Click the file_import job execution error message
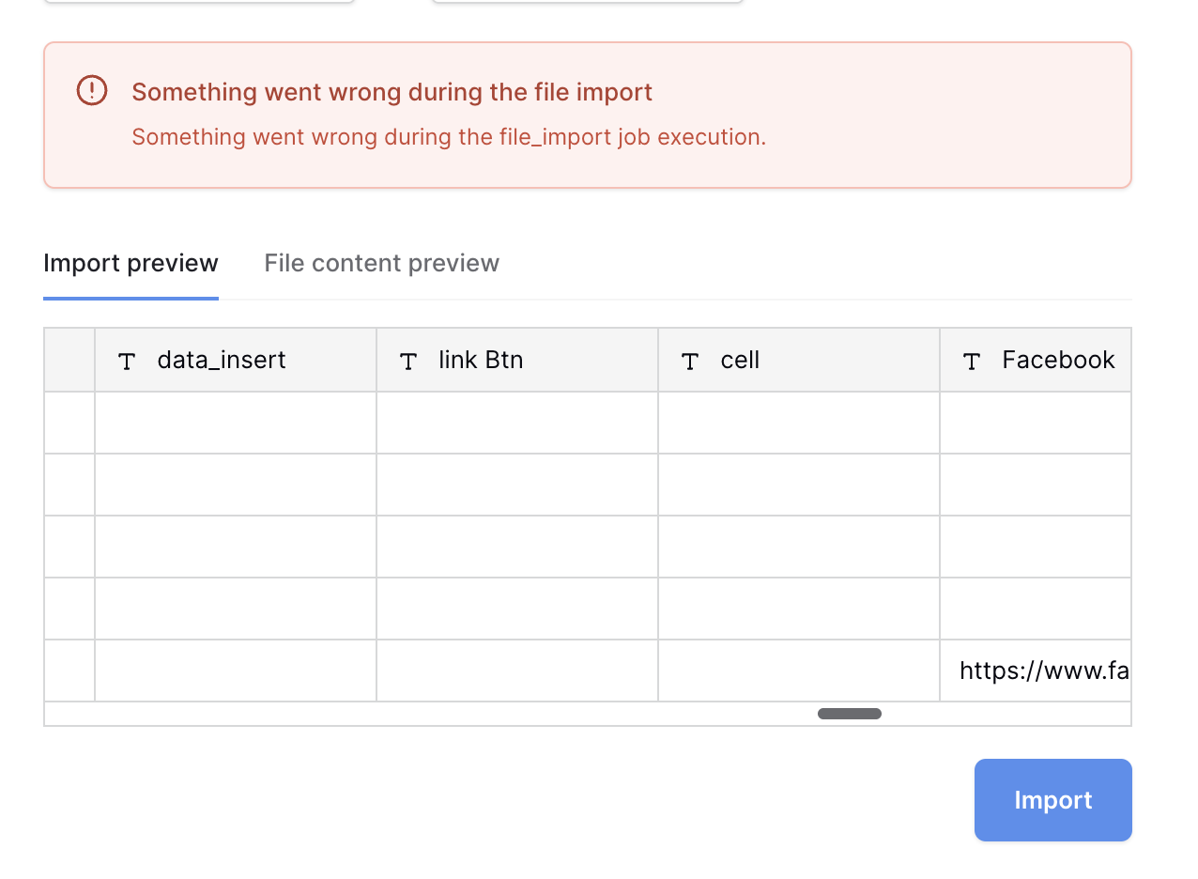This screenshot has width=1198, height=879. pyautogui.click(x=449, y=137)
